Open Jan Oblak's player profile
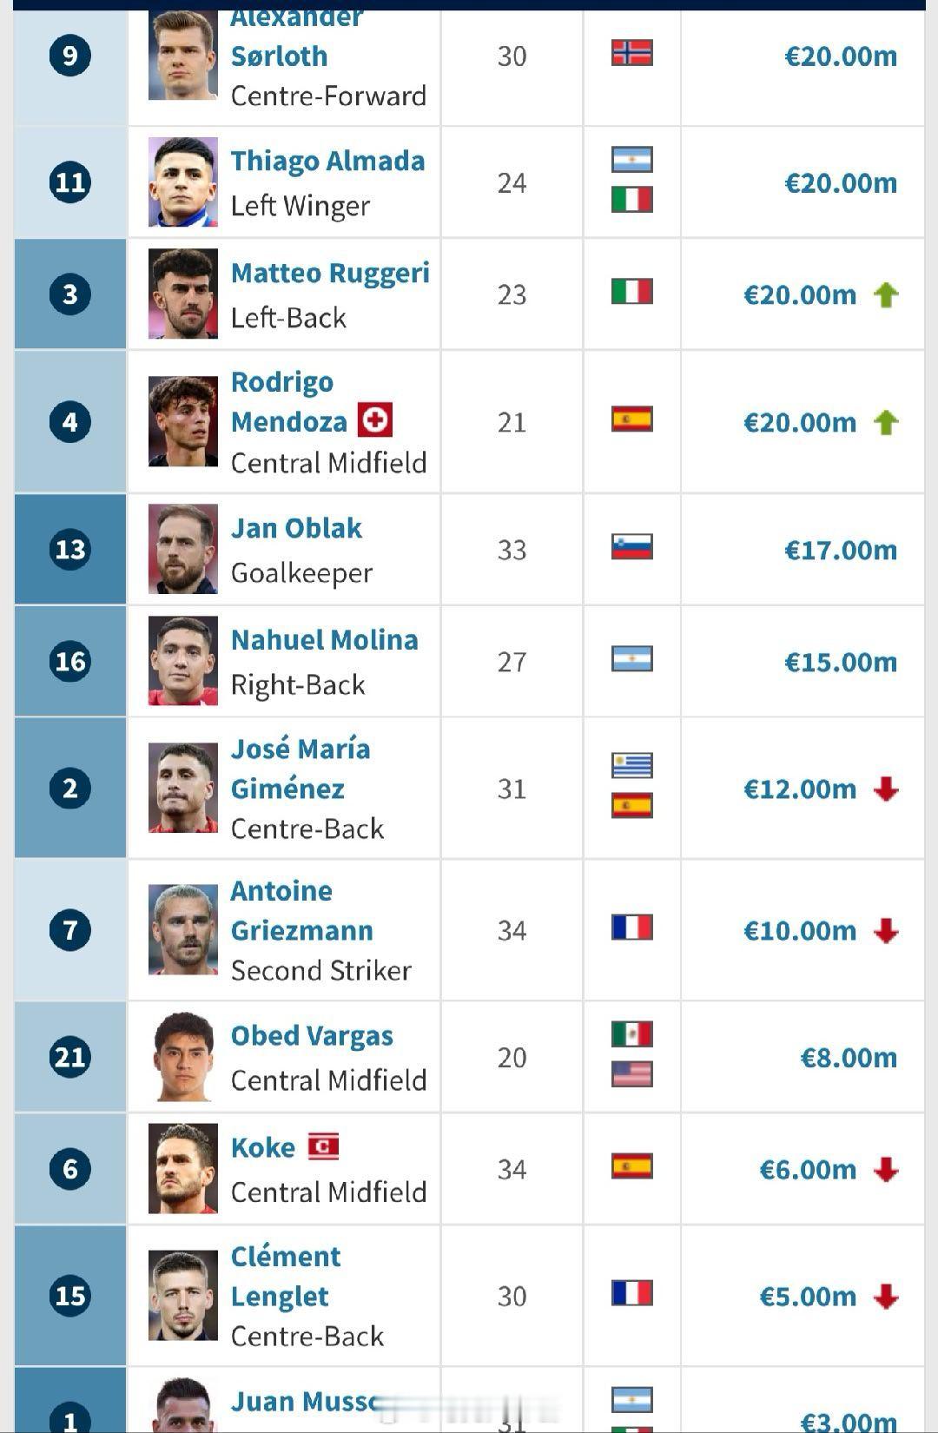This screenshot has width=938, height=1433. 296,529
